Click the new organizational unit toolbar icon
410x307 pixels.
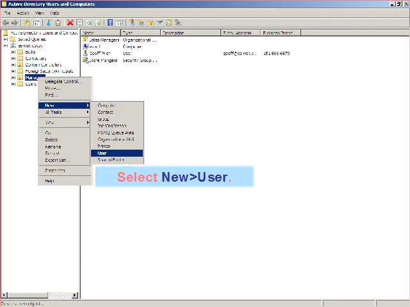(151, 23)
